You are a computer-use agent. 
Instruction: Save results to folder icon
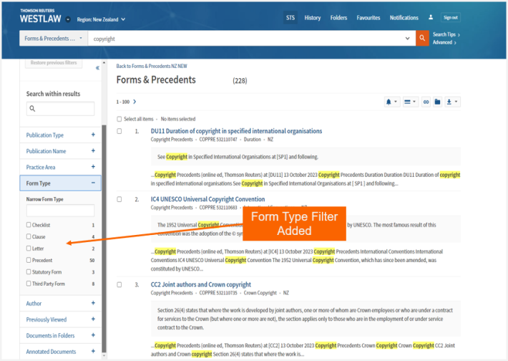[437, 102]
